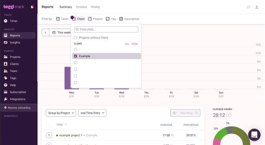265x145 pixels.
Task: Check the blank client just above Example
Action: pyautogui.click(x=75, y=50)
